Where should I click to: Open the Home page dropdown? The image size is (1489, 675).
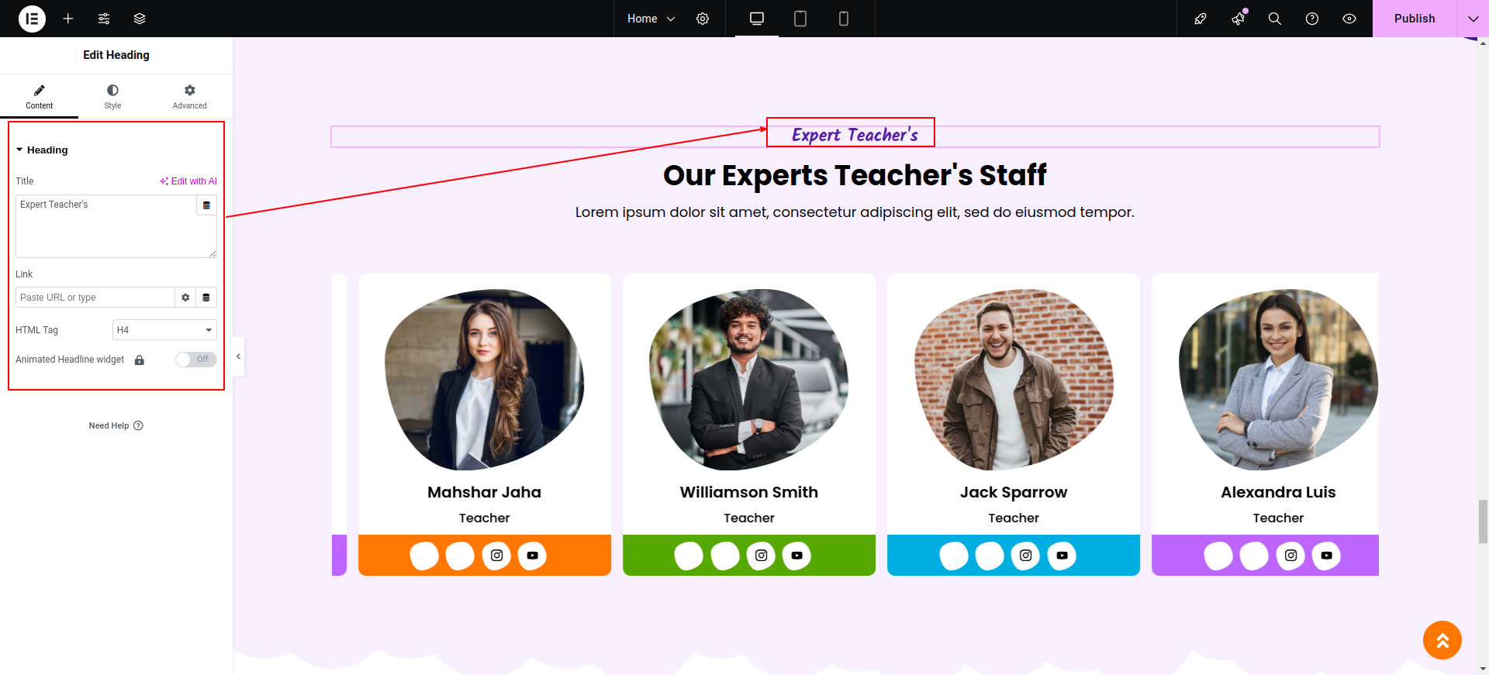point(651,19)
